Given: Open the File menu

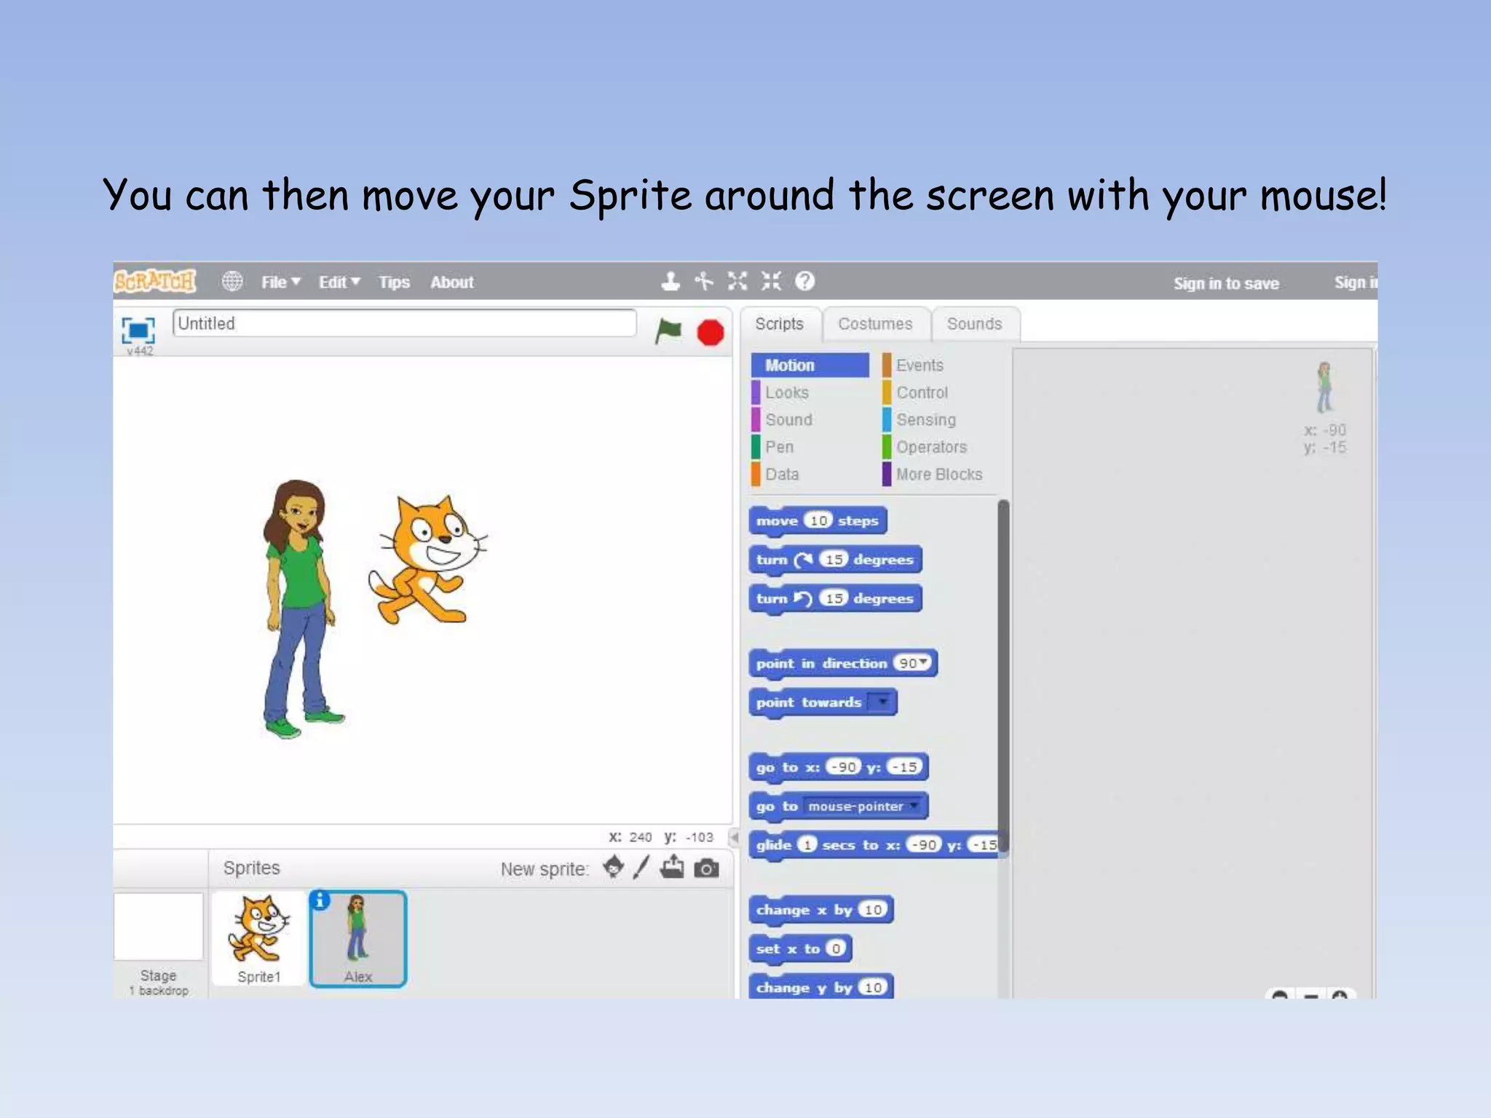Looking at the screenshot, I should (280, 282).
